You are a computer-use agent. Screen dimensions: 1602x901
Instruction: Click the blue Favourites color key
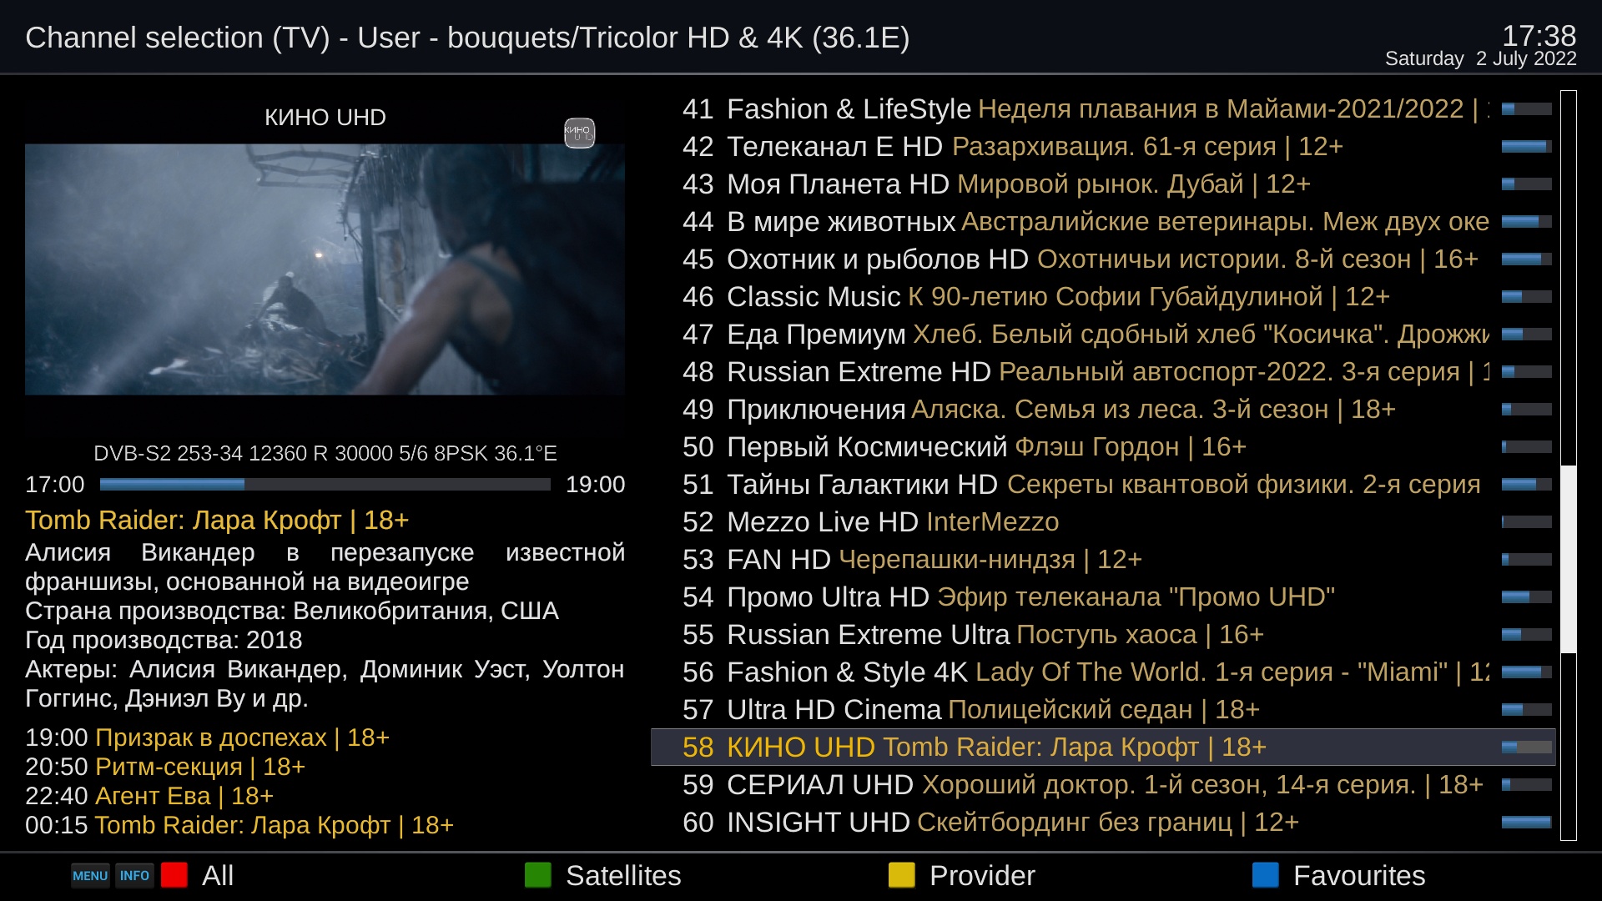1266,875
